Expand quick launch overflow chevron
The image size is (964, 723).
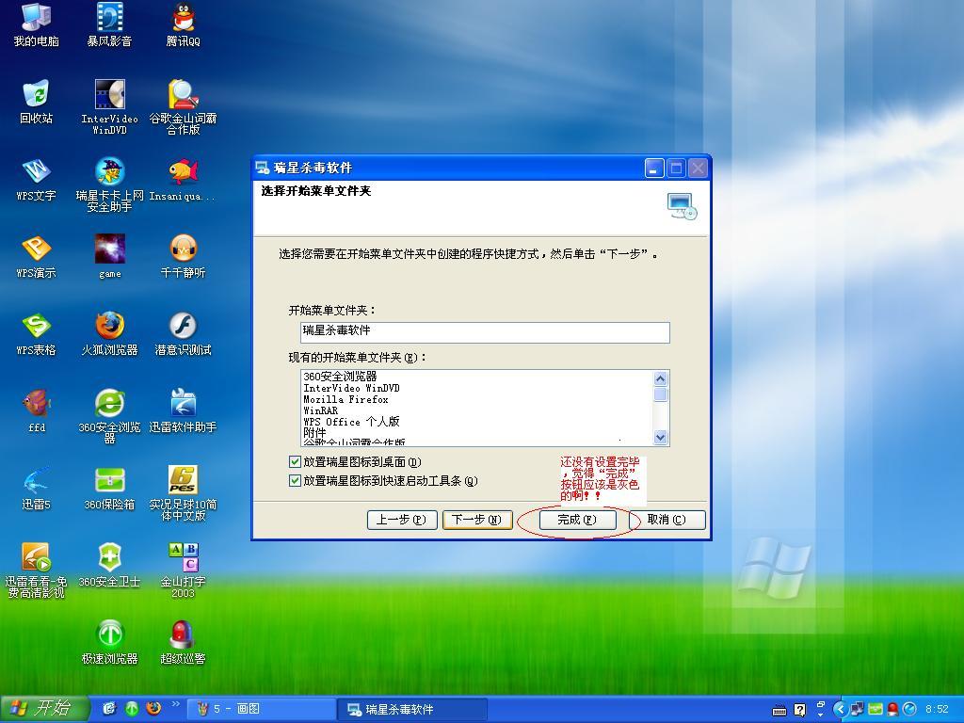point(176,704)
